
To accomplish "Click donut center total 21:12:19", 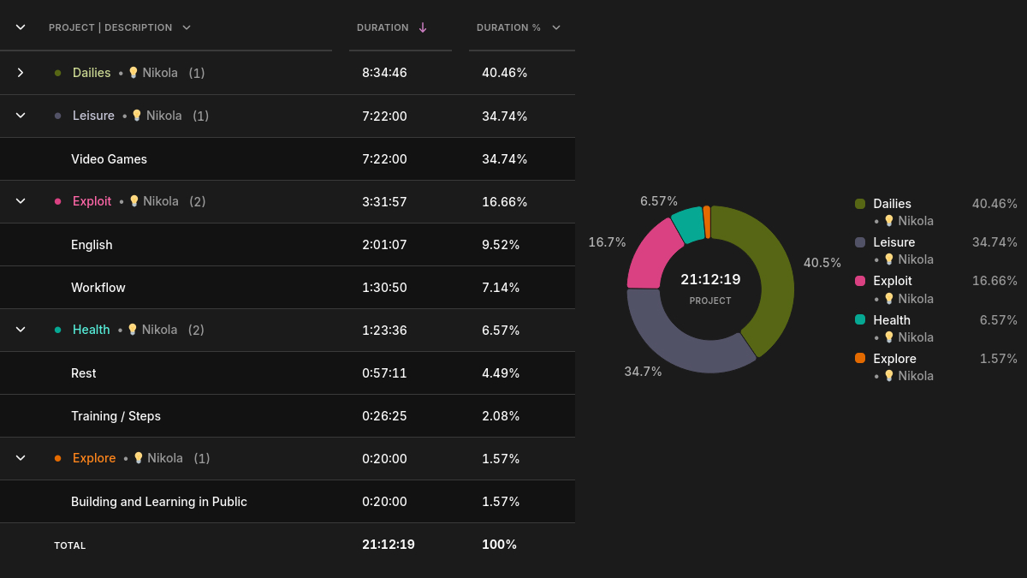I will 710,279.
